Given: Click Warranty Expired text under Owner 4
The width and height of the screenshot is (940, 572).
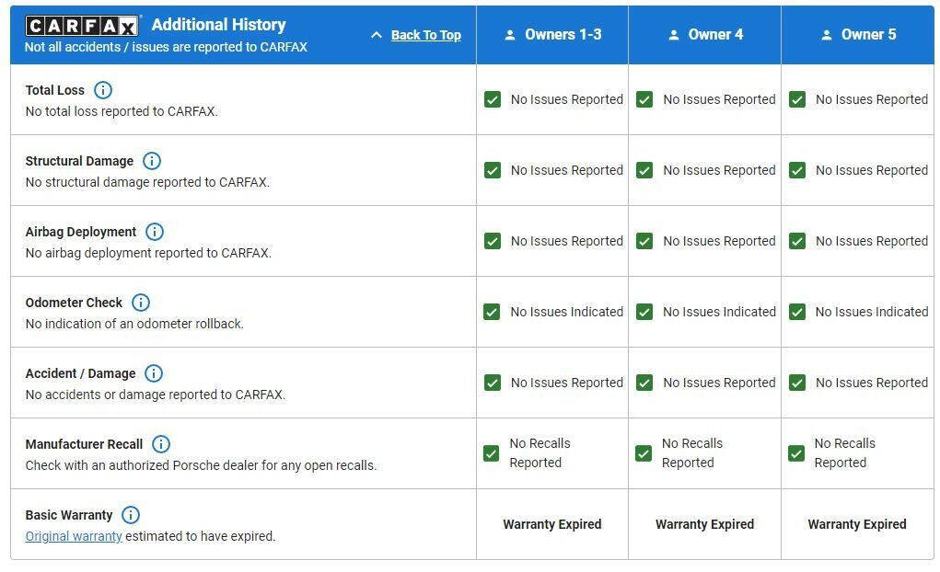Looking at the screenshot, I should pos(704,524).
